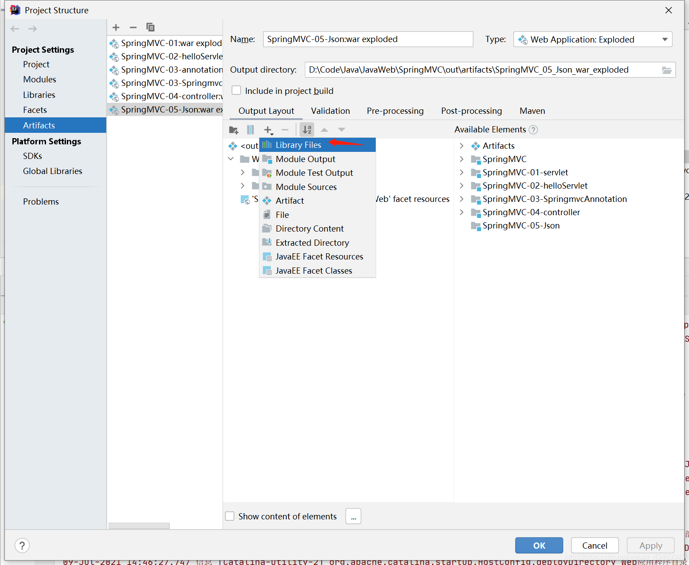
Task: Select SpringMVC-05-Json:war artifact in list
Action: pyautogui.click(x=166, y=109)
